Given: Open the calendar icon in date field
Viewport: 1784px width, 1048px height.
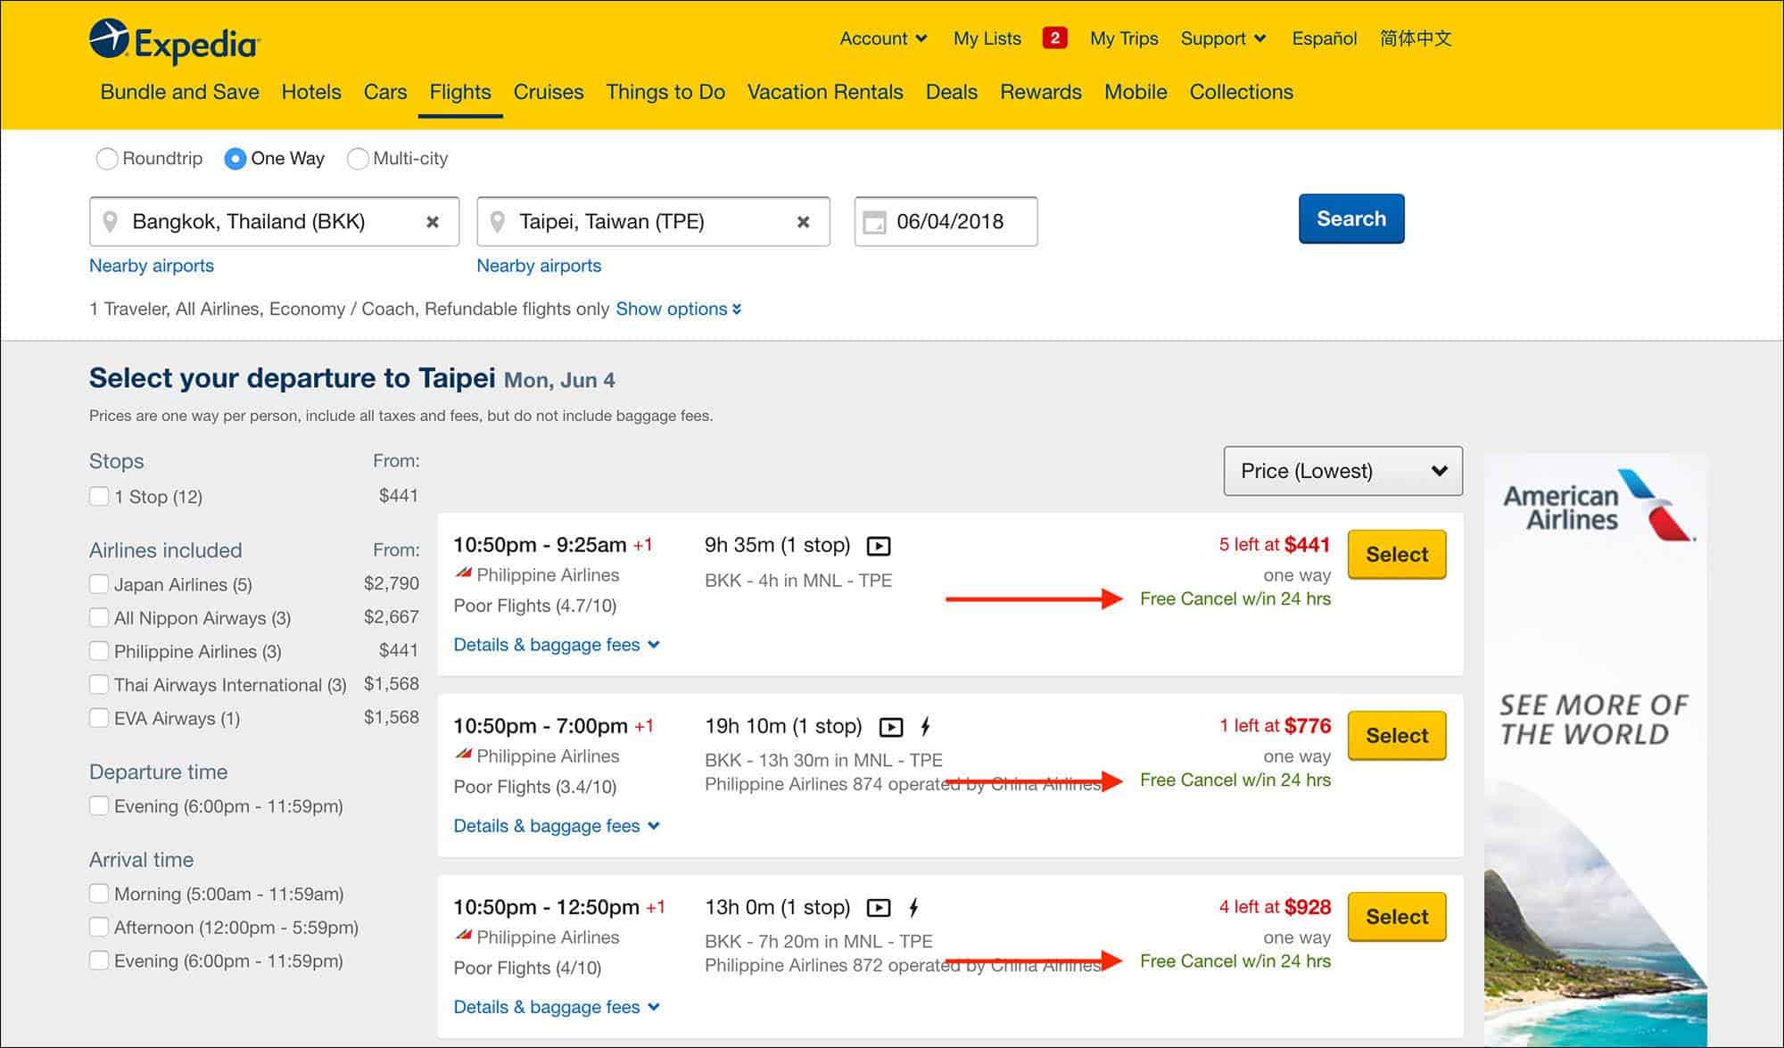Looking at the screenshot, I should [x=875, y=222].
